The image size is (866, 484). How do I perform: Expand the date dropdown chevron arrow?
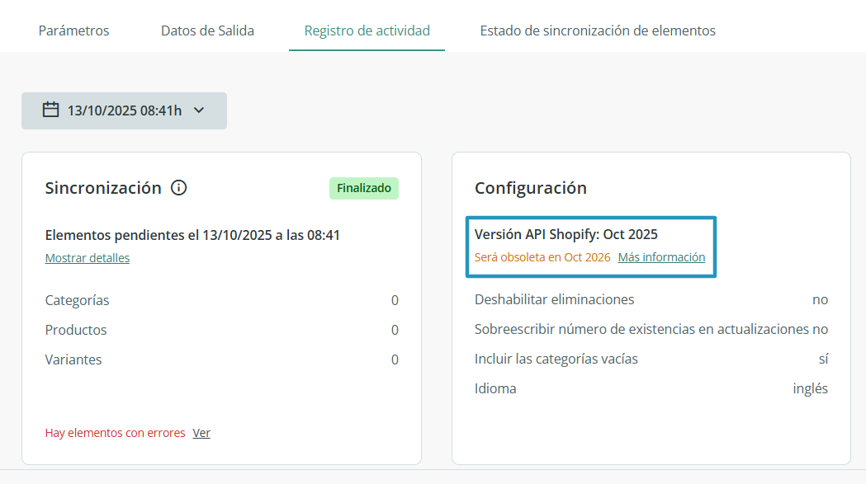[x=198, y=110]
